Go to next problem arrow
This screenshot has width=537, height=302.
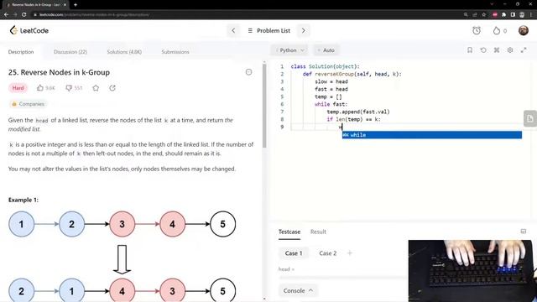coord(303,30)
